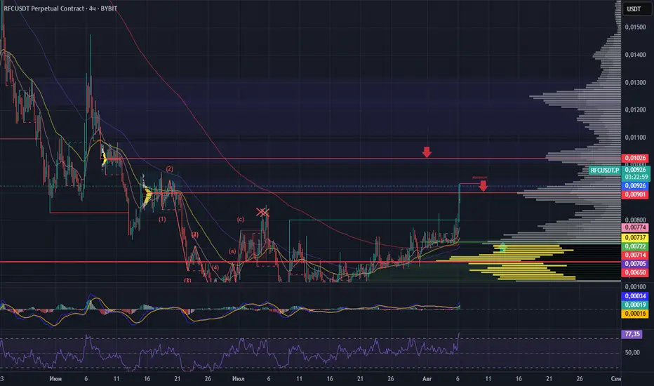Click the blue 0,00034 MACD value label
654x386 pixels.
(x=635, y=296)
